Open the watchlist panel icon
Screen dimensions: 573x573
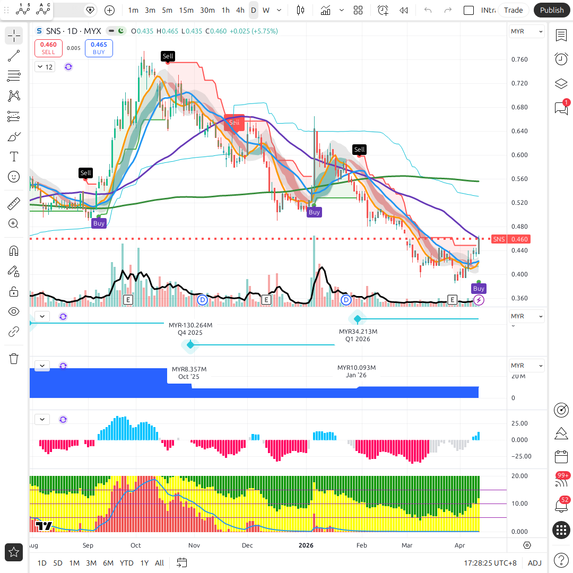pyautogui.click(x=561, y=35)
